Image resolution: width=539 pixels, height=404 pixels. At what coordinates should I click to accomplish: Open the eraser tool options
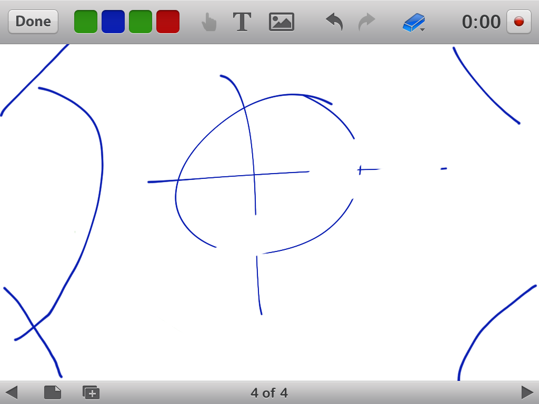pyautogui.click(x=414, y=23)
